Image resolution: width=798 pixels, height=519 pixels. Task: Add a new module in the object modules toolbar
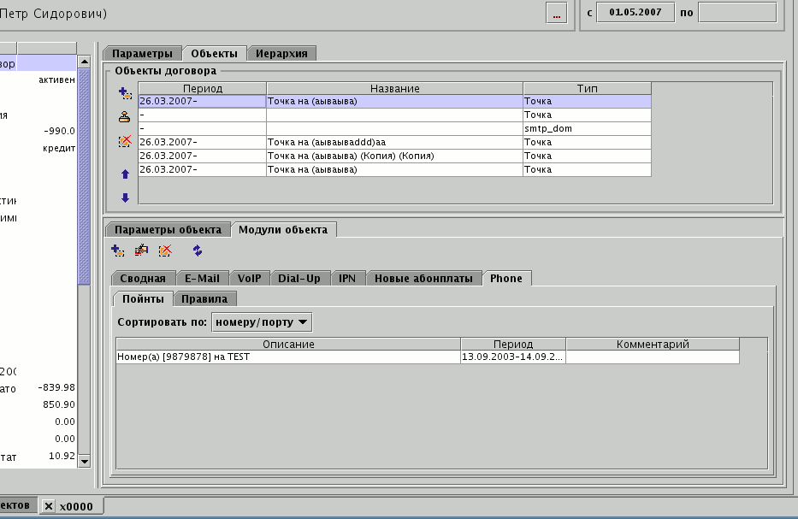coord(118,251)
